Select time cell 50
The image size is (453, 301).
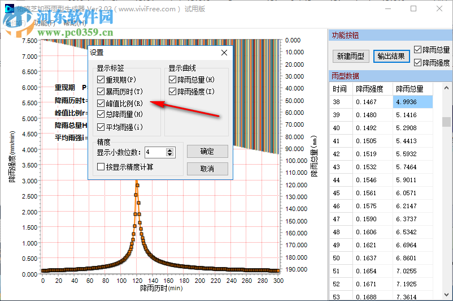[x=341, y=258]
